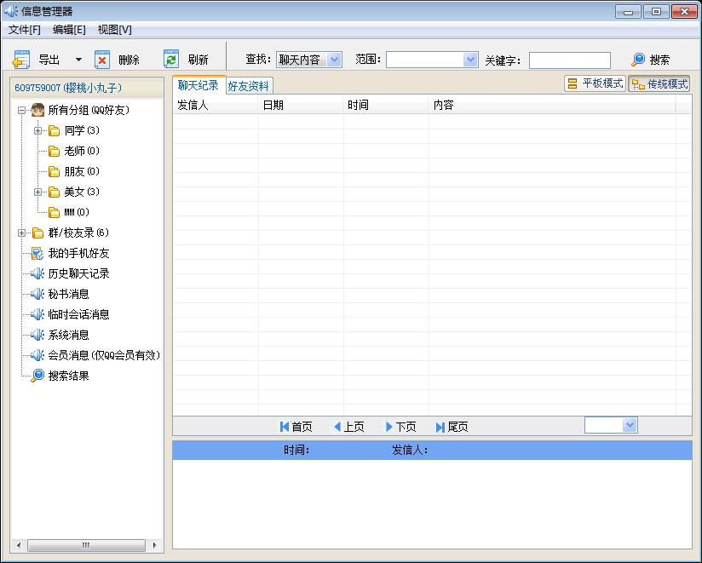Image resolution: width=702 pixels, height=563 pixels.
Task: Click the 临时会话消息 speaker icon
Action: 37,314
